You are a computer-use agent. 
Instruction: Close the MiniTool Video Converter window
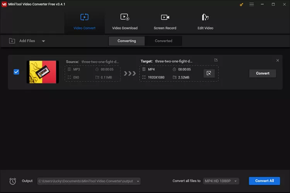pos(284,4)
